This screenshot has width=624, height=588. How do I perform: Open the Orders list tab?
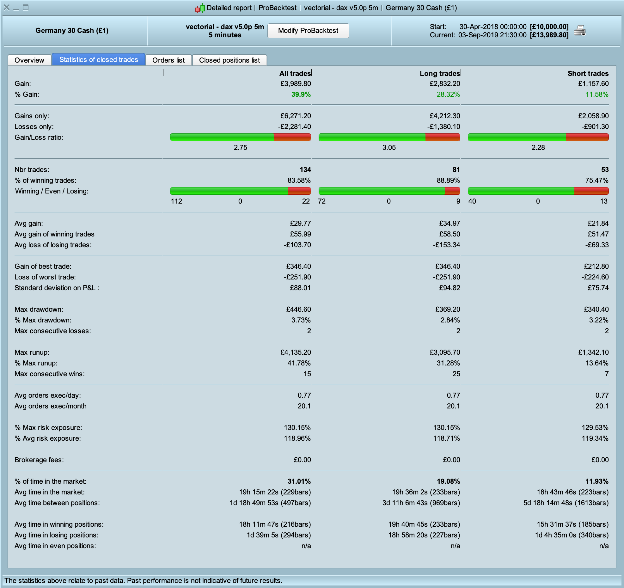(168, 60)
